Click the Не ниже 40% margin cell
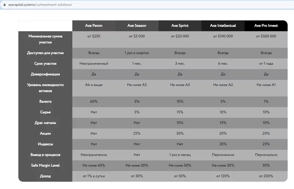The height and width of the screenshot is (189, 294). [94, 166]
